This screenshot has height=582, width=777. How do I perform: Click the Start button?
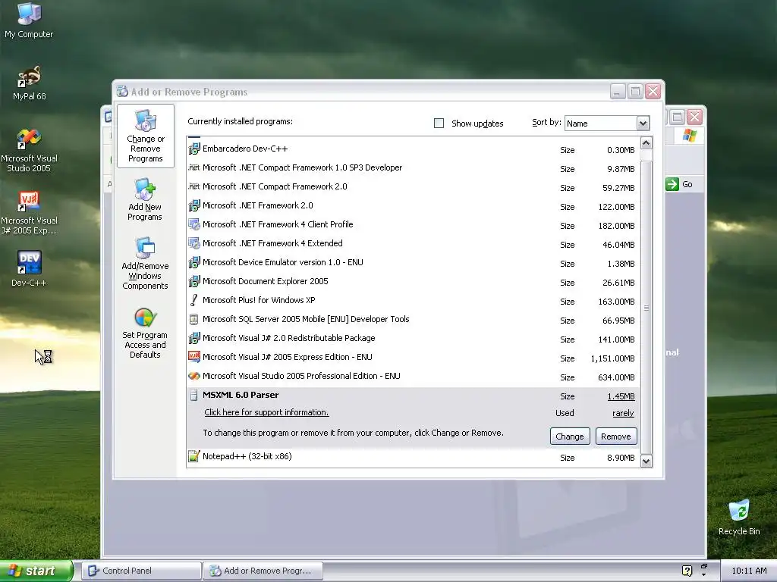click(x=36, y=571)
